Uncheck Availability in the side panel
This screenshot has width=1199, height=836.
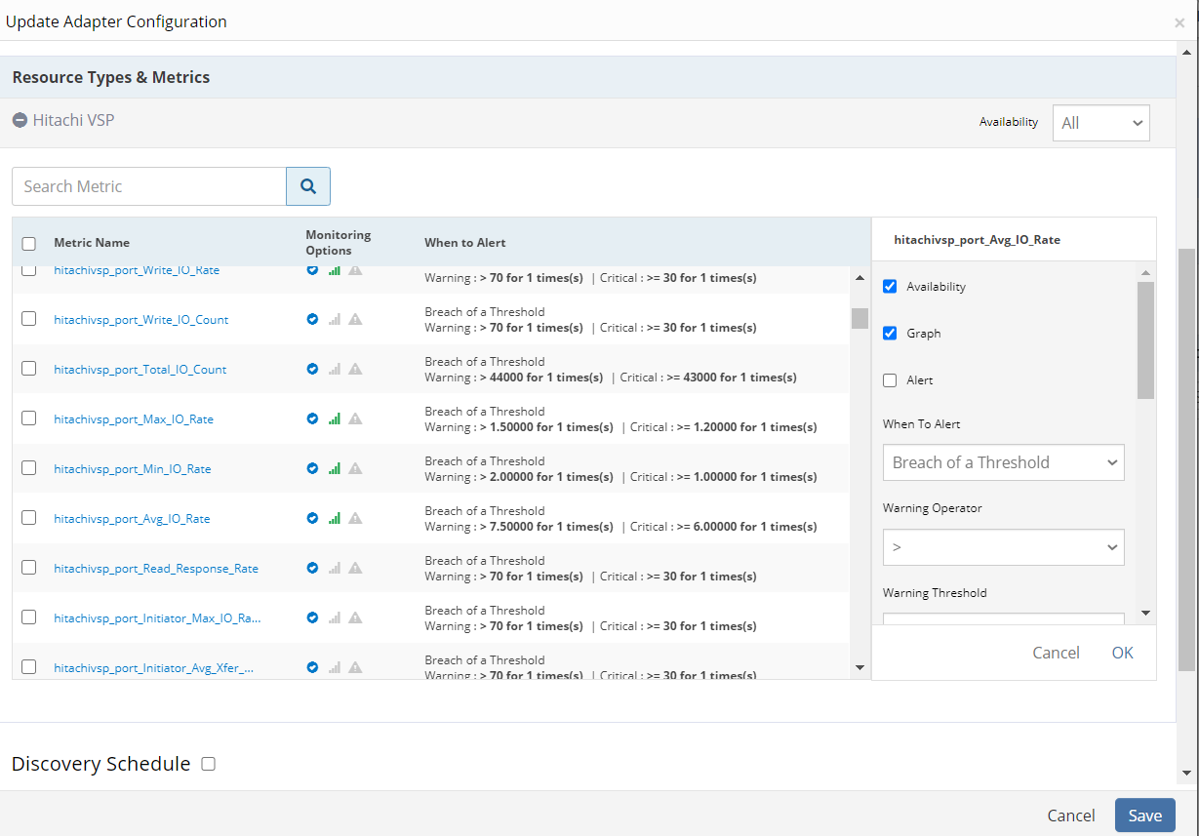tap(890, 287)
